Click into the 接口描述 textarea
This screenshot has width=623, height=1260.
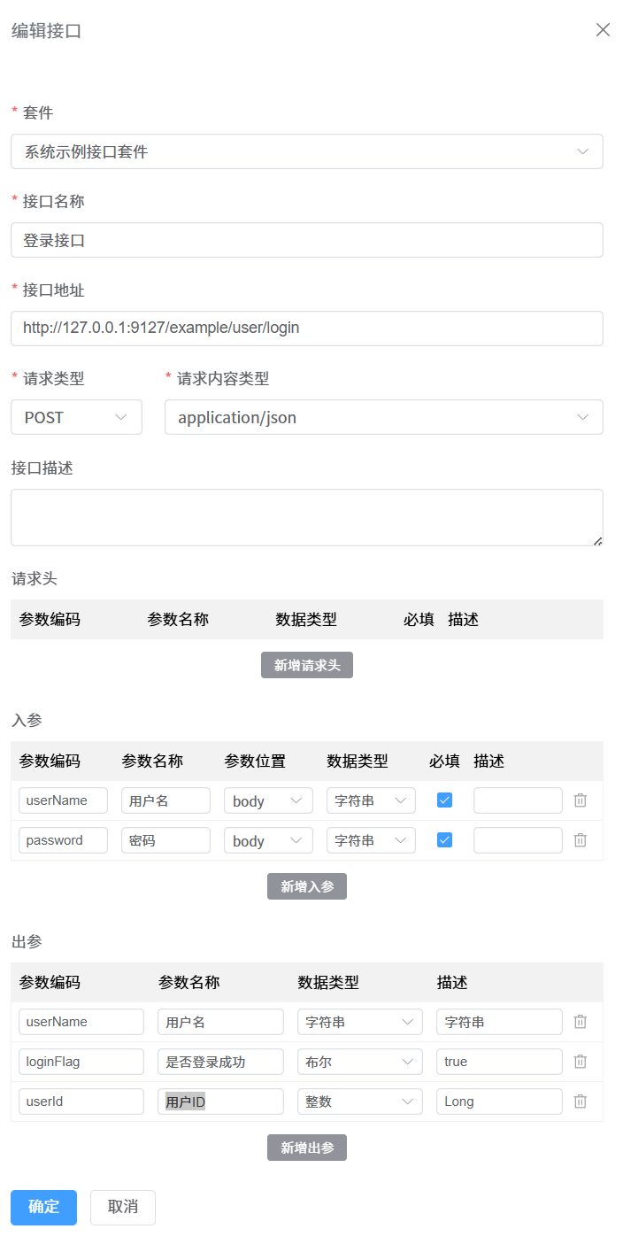coord(307,517)
